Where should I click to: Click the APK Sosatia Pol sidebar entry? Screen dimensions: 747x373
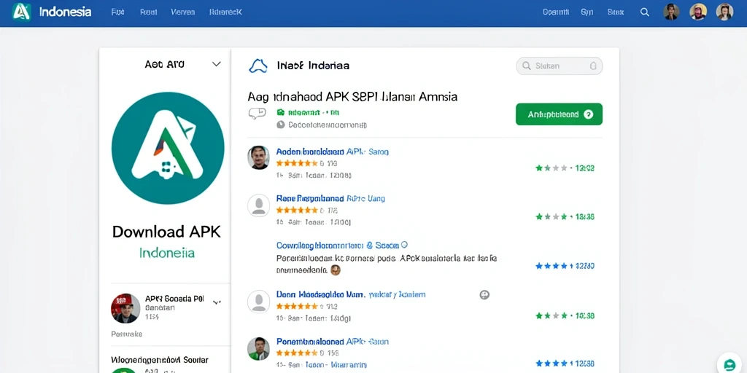175,299
